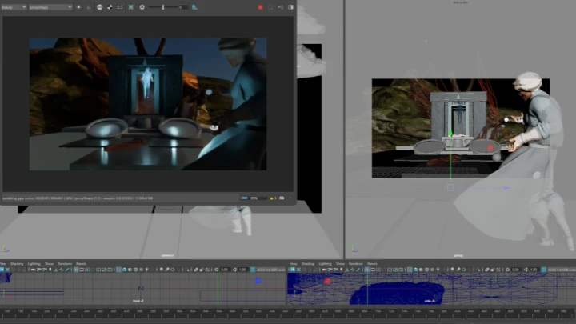Click the yellow warning icon in the status bar
Viewport: 576px width, 324px height.
click(272, 198)
